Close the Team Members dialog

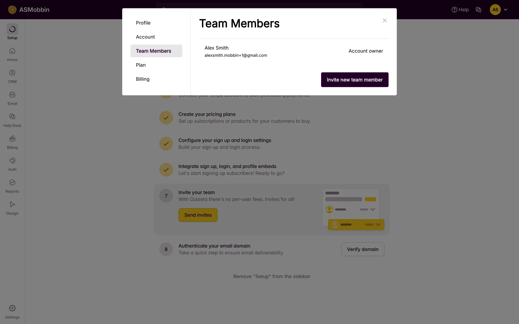pos(385,21)
